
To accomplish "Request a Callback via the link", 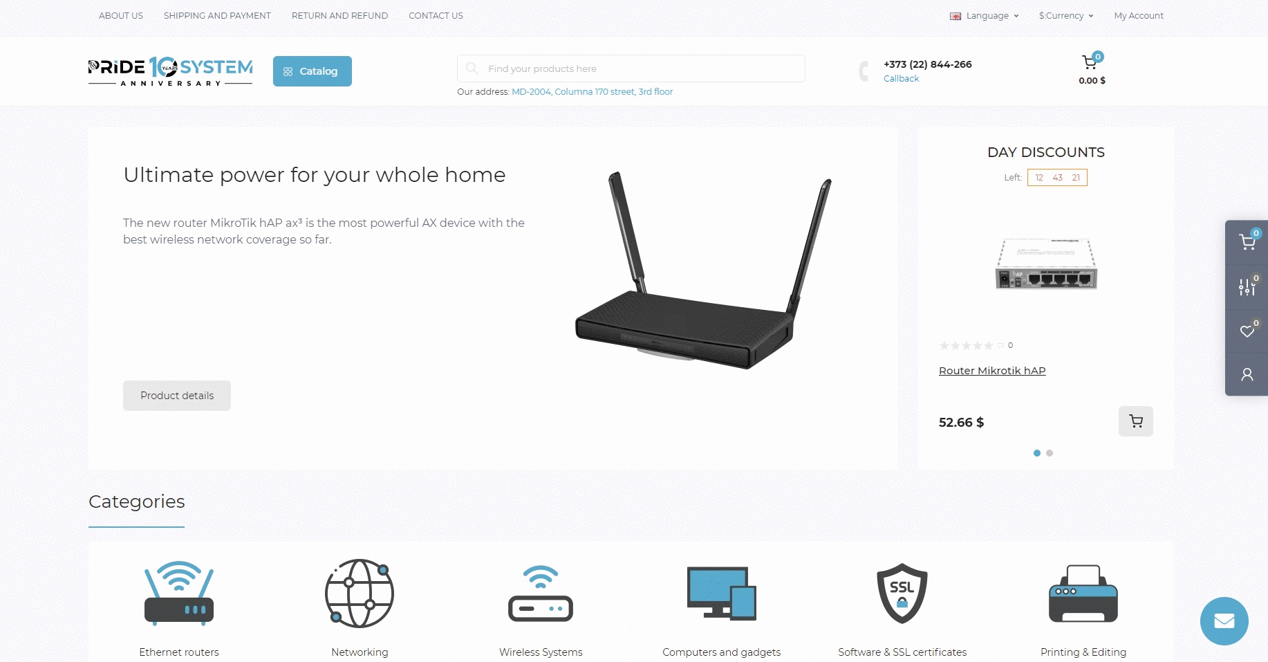I will (x=901, y=79).
